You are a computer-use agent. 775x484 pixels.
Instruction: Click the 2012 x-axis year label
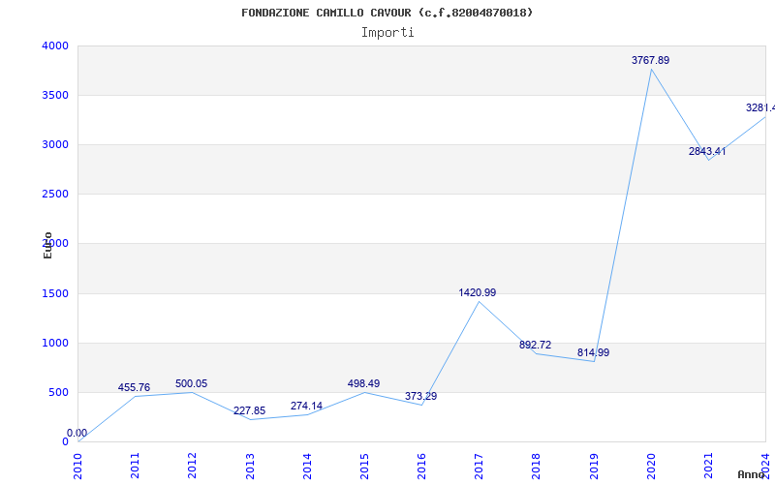click(x=193, y=466)
